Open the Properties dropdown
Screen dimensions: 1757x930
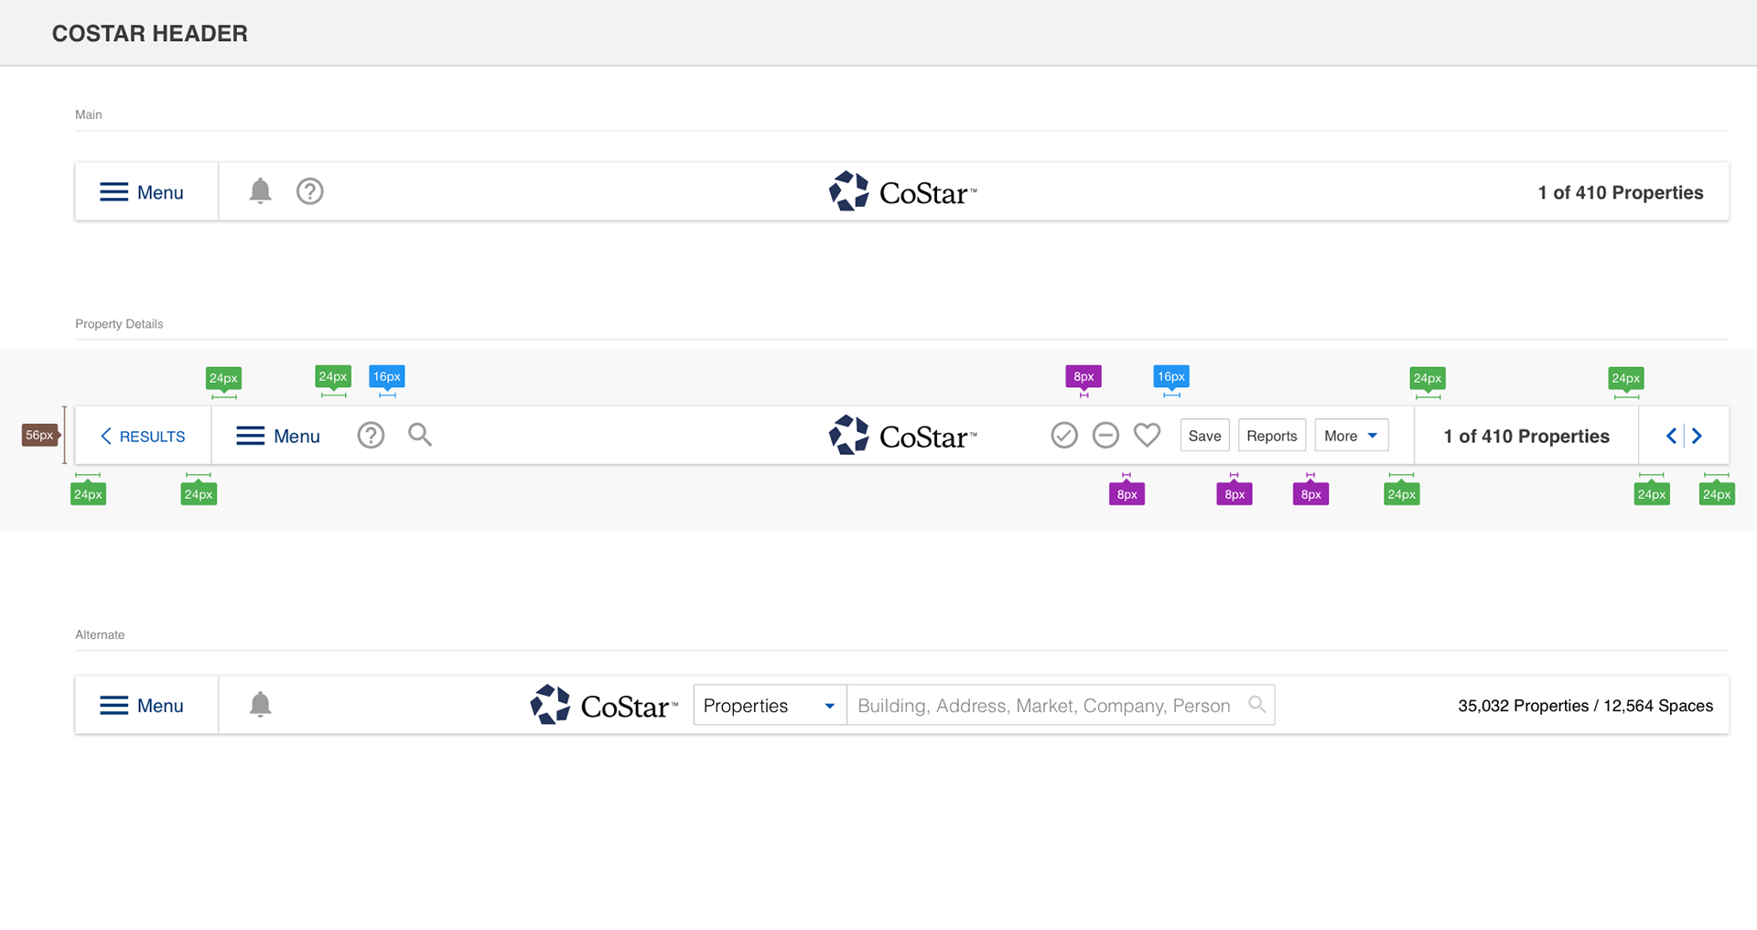[771, 705]
